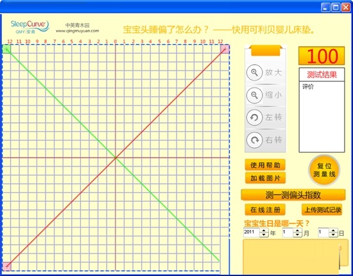
Task: Click the 右转 label
Action: [273, 140]
